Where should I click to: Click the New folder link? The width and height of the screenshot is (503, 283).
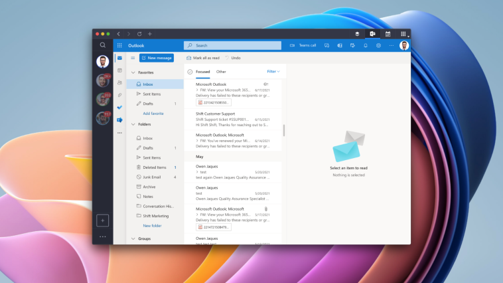(153, 225)
